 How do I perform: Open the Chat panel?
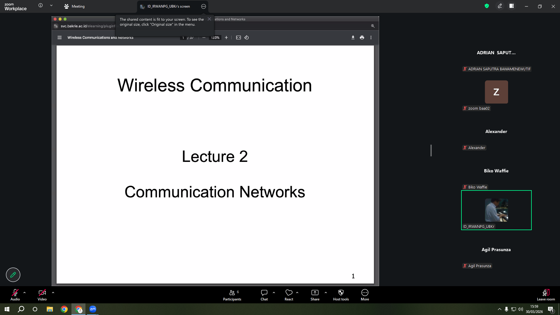coord(264,295)
